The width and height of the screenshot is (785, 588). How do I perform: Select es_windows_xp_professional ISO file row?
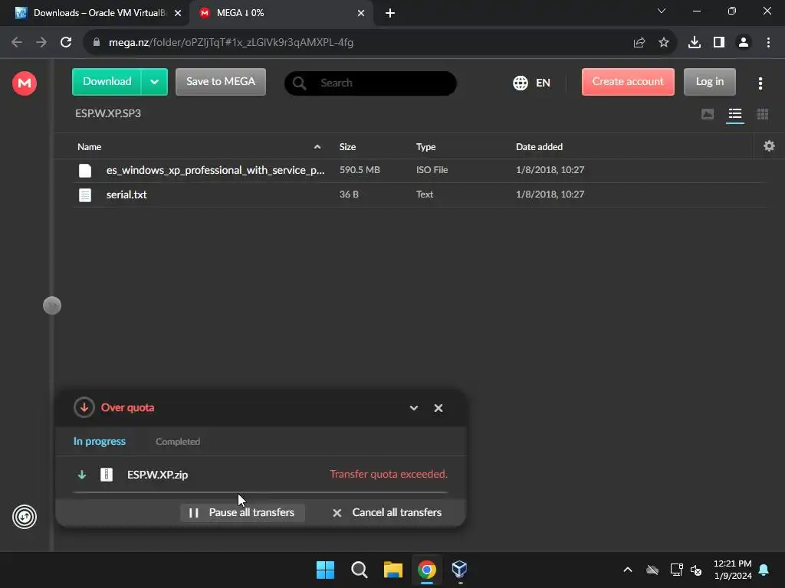(x=419, y=170)
